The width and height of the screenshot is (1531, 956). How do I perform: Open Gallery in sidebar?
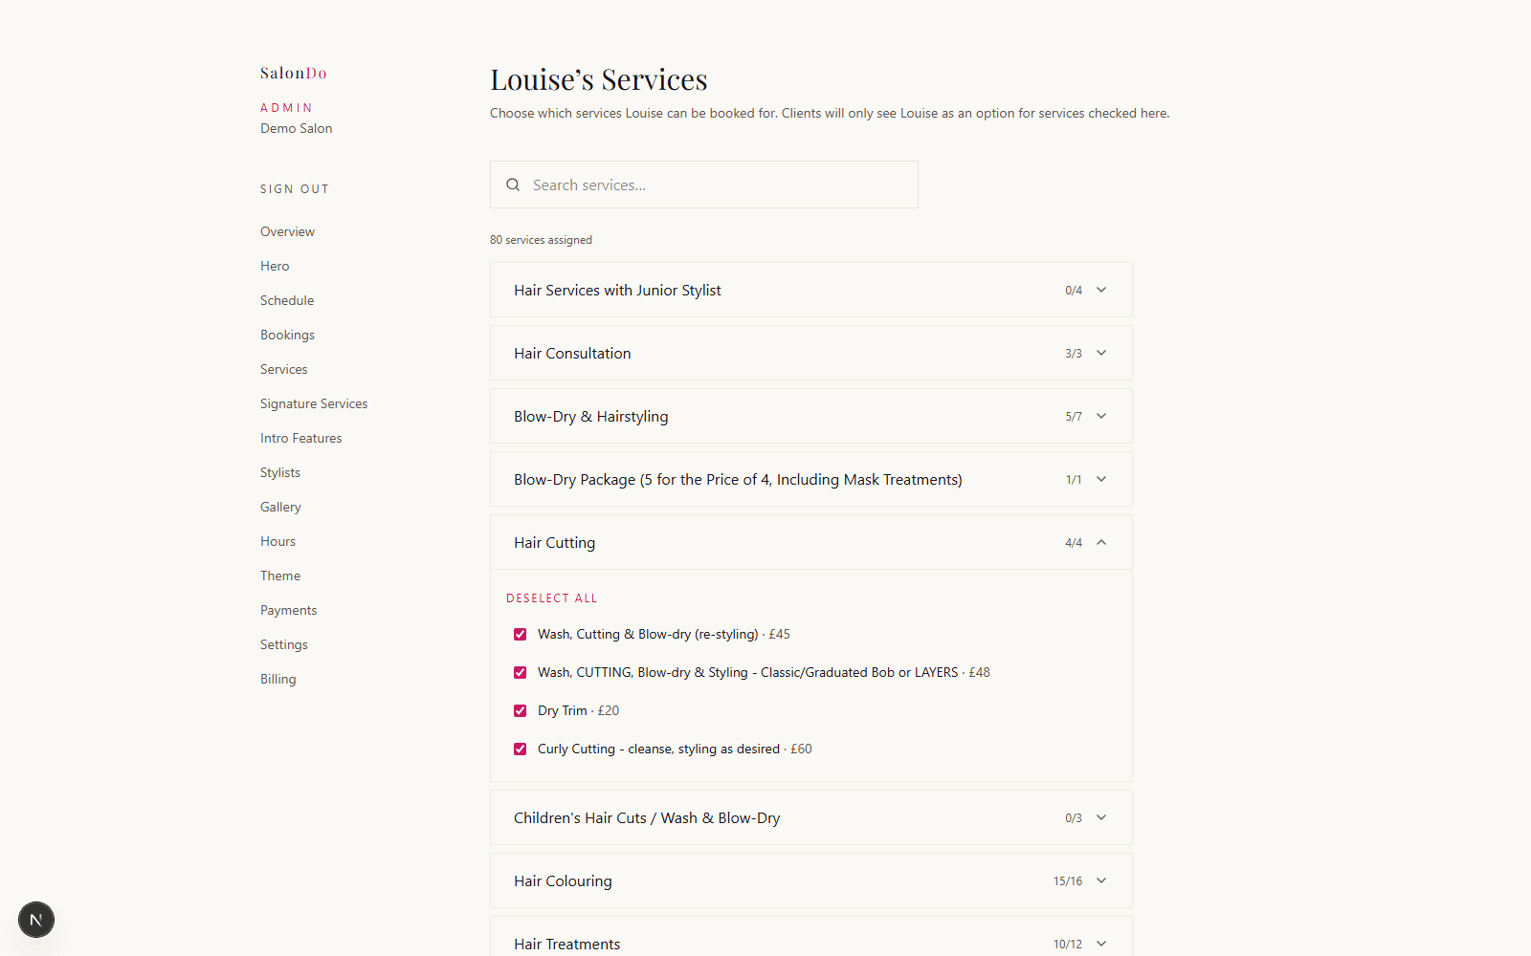[x=280, y=507]
